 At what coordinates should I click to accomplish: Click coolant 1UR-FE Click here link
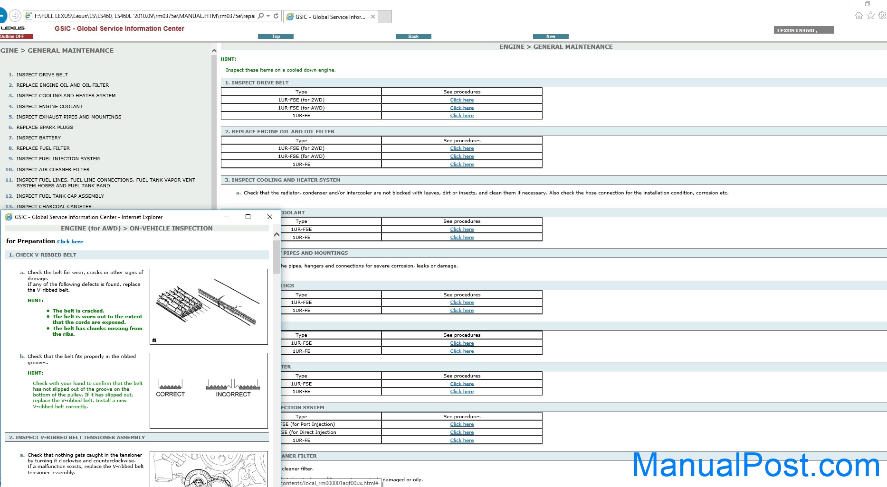pos(462,237)
